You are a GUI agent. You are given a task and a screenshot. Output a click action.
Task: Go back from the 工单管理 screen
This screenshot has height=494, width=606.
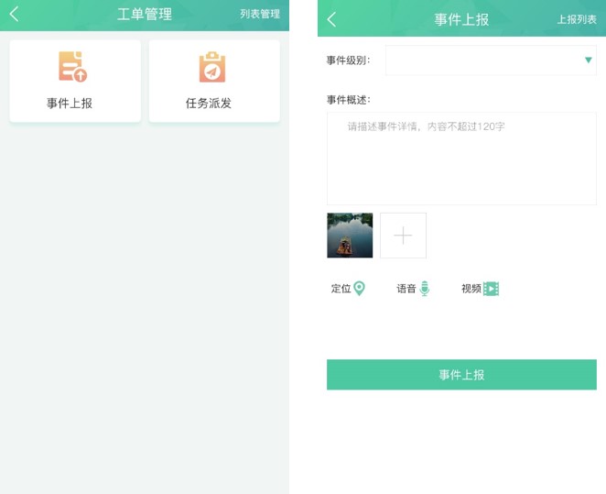tap(15, 15)
